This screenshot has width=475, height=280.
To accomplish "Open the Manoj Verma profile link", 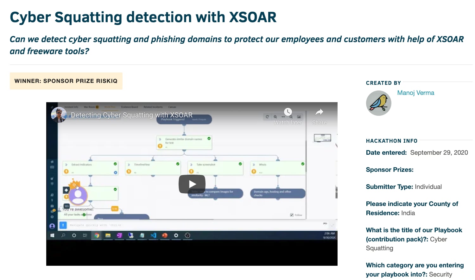I will [x=415, y=93].
